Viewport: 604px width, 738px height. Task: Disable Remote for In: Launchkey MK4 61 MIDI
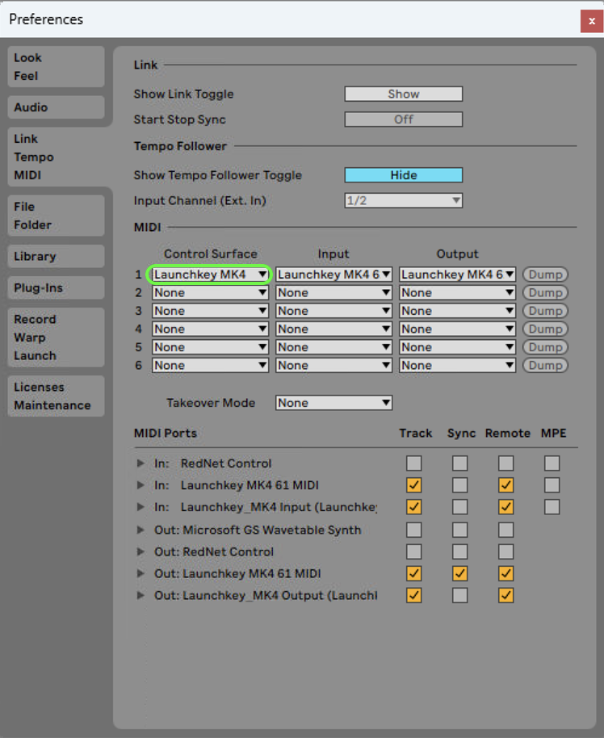506,484
